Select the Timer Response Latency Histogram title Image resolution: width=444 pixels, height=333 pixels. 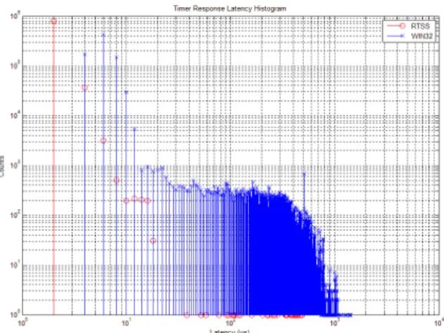229,8
